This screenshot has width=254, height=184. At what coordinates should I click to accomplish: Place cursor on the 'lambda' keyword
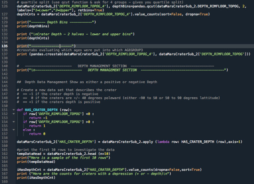coord(163,142)
